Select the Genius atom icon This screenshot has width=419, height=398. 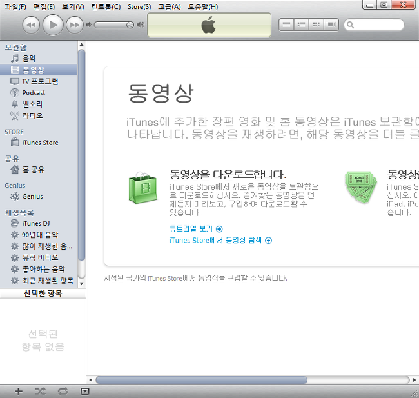pos(15,196)
